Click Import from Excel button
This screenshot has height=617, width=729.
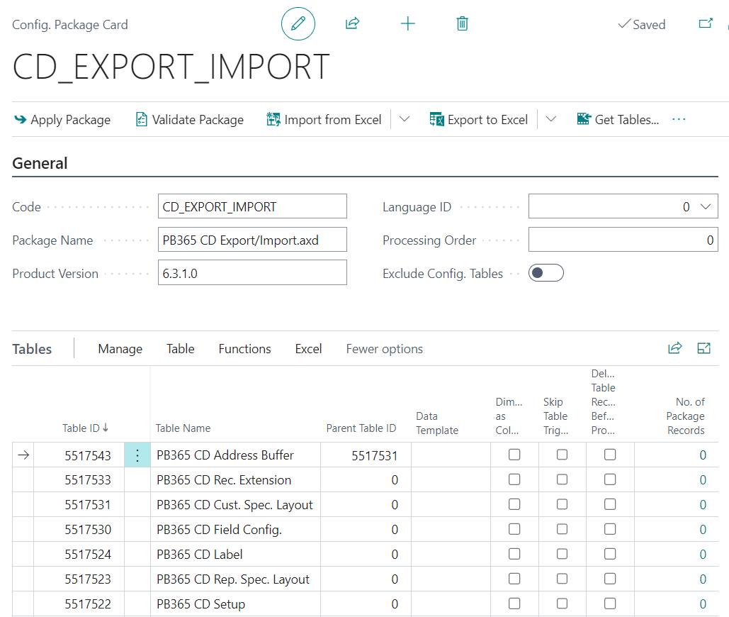(324, 120)
